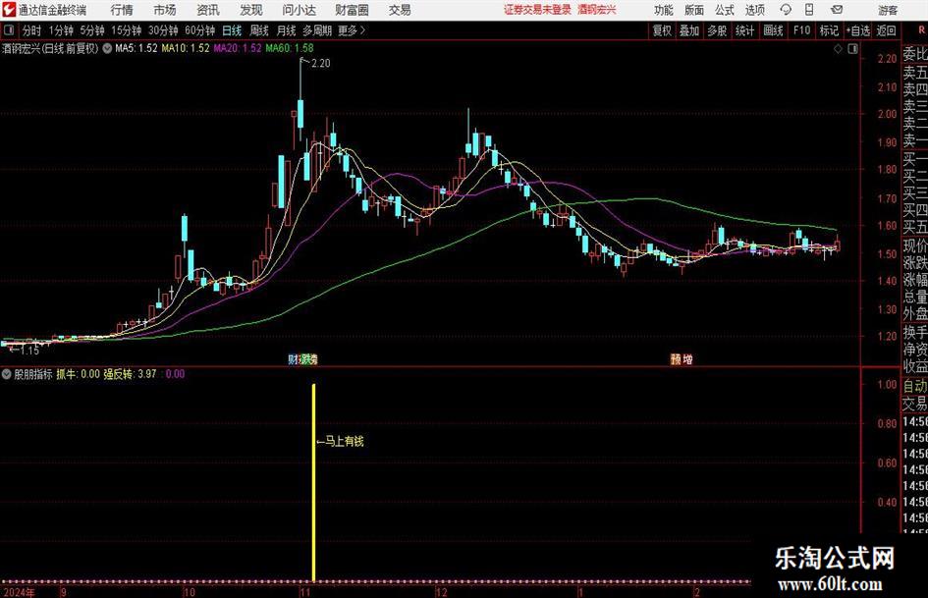The image size is (928, 598).
Task: Open the mail envelope icon
Action: coord(837,10)
